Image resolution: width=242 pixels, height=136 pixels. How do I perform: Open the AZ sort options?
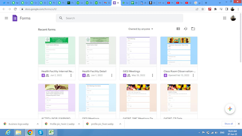click(185, 29)
